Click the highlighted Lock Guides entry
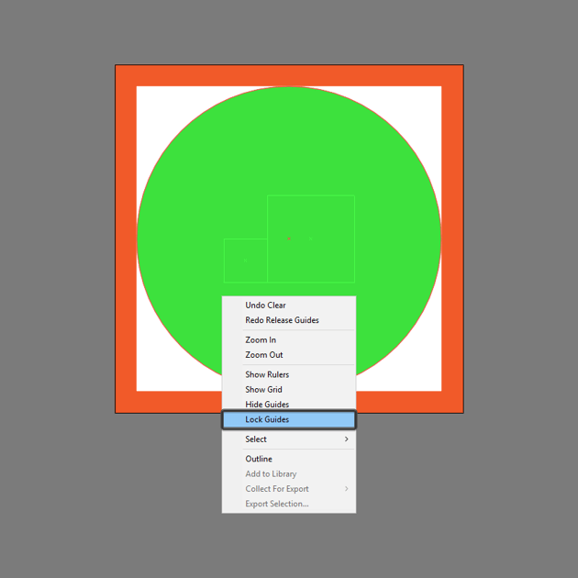The height and width of the screenshot is (578, 578). point(289,419)
